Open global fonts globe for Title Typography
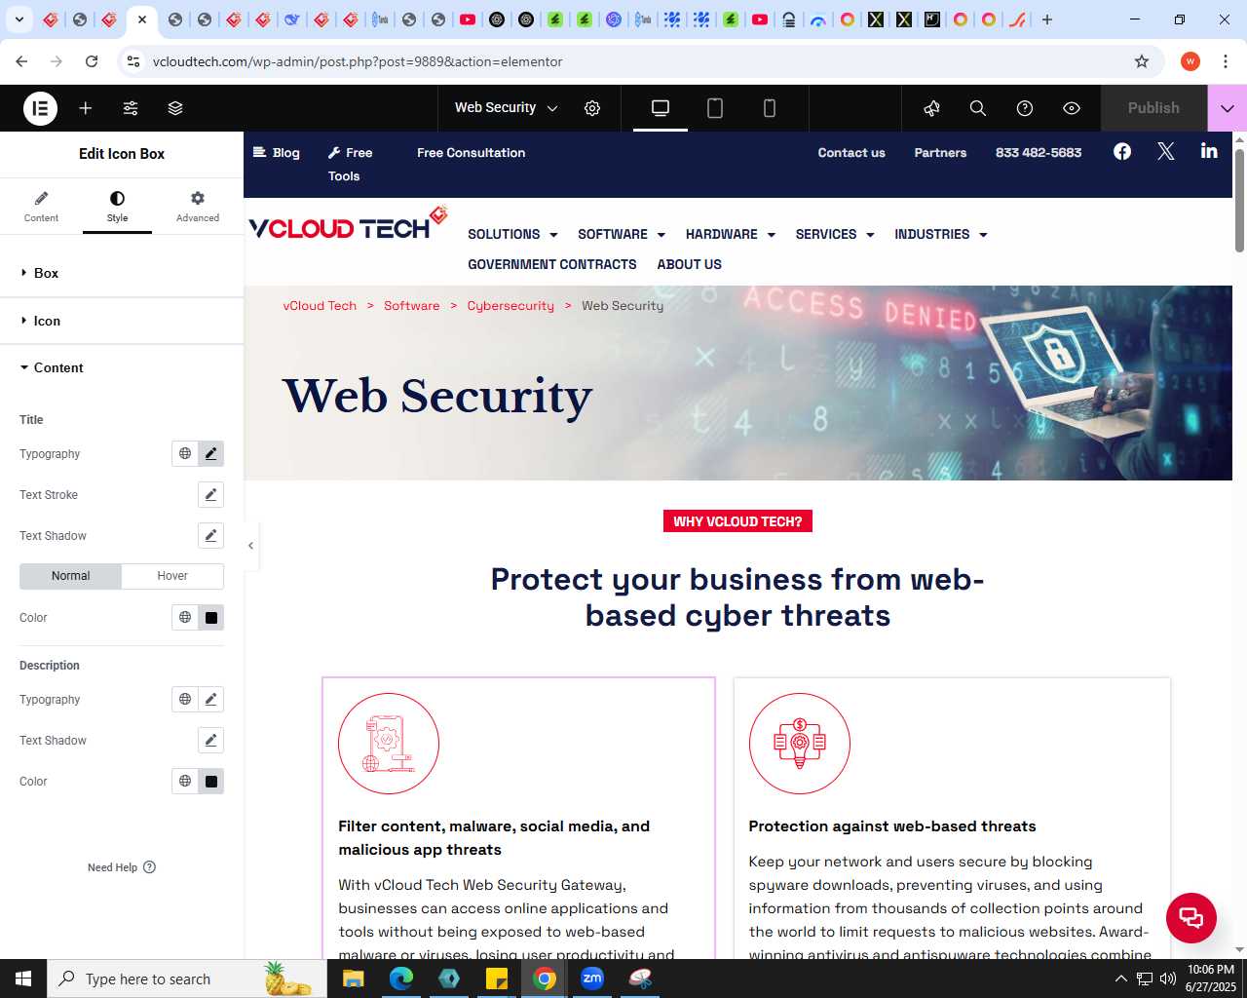1247x998 pixels. tap(184, 453)
